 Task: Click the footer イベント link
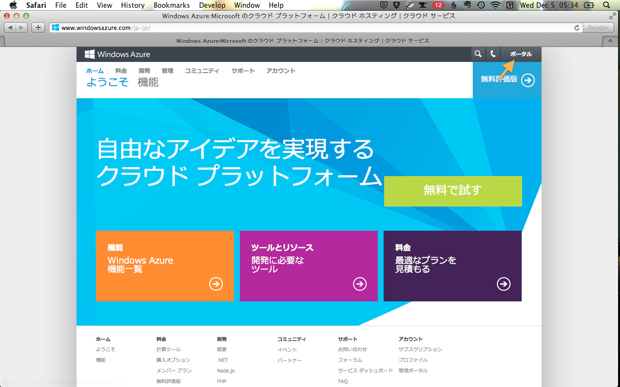[287, 349]
